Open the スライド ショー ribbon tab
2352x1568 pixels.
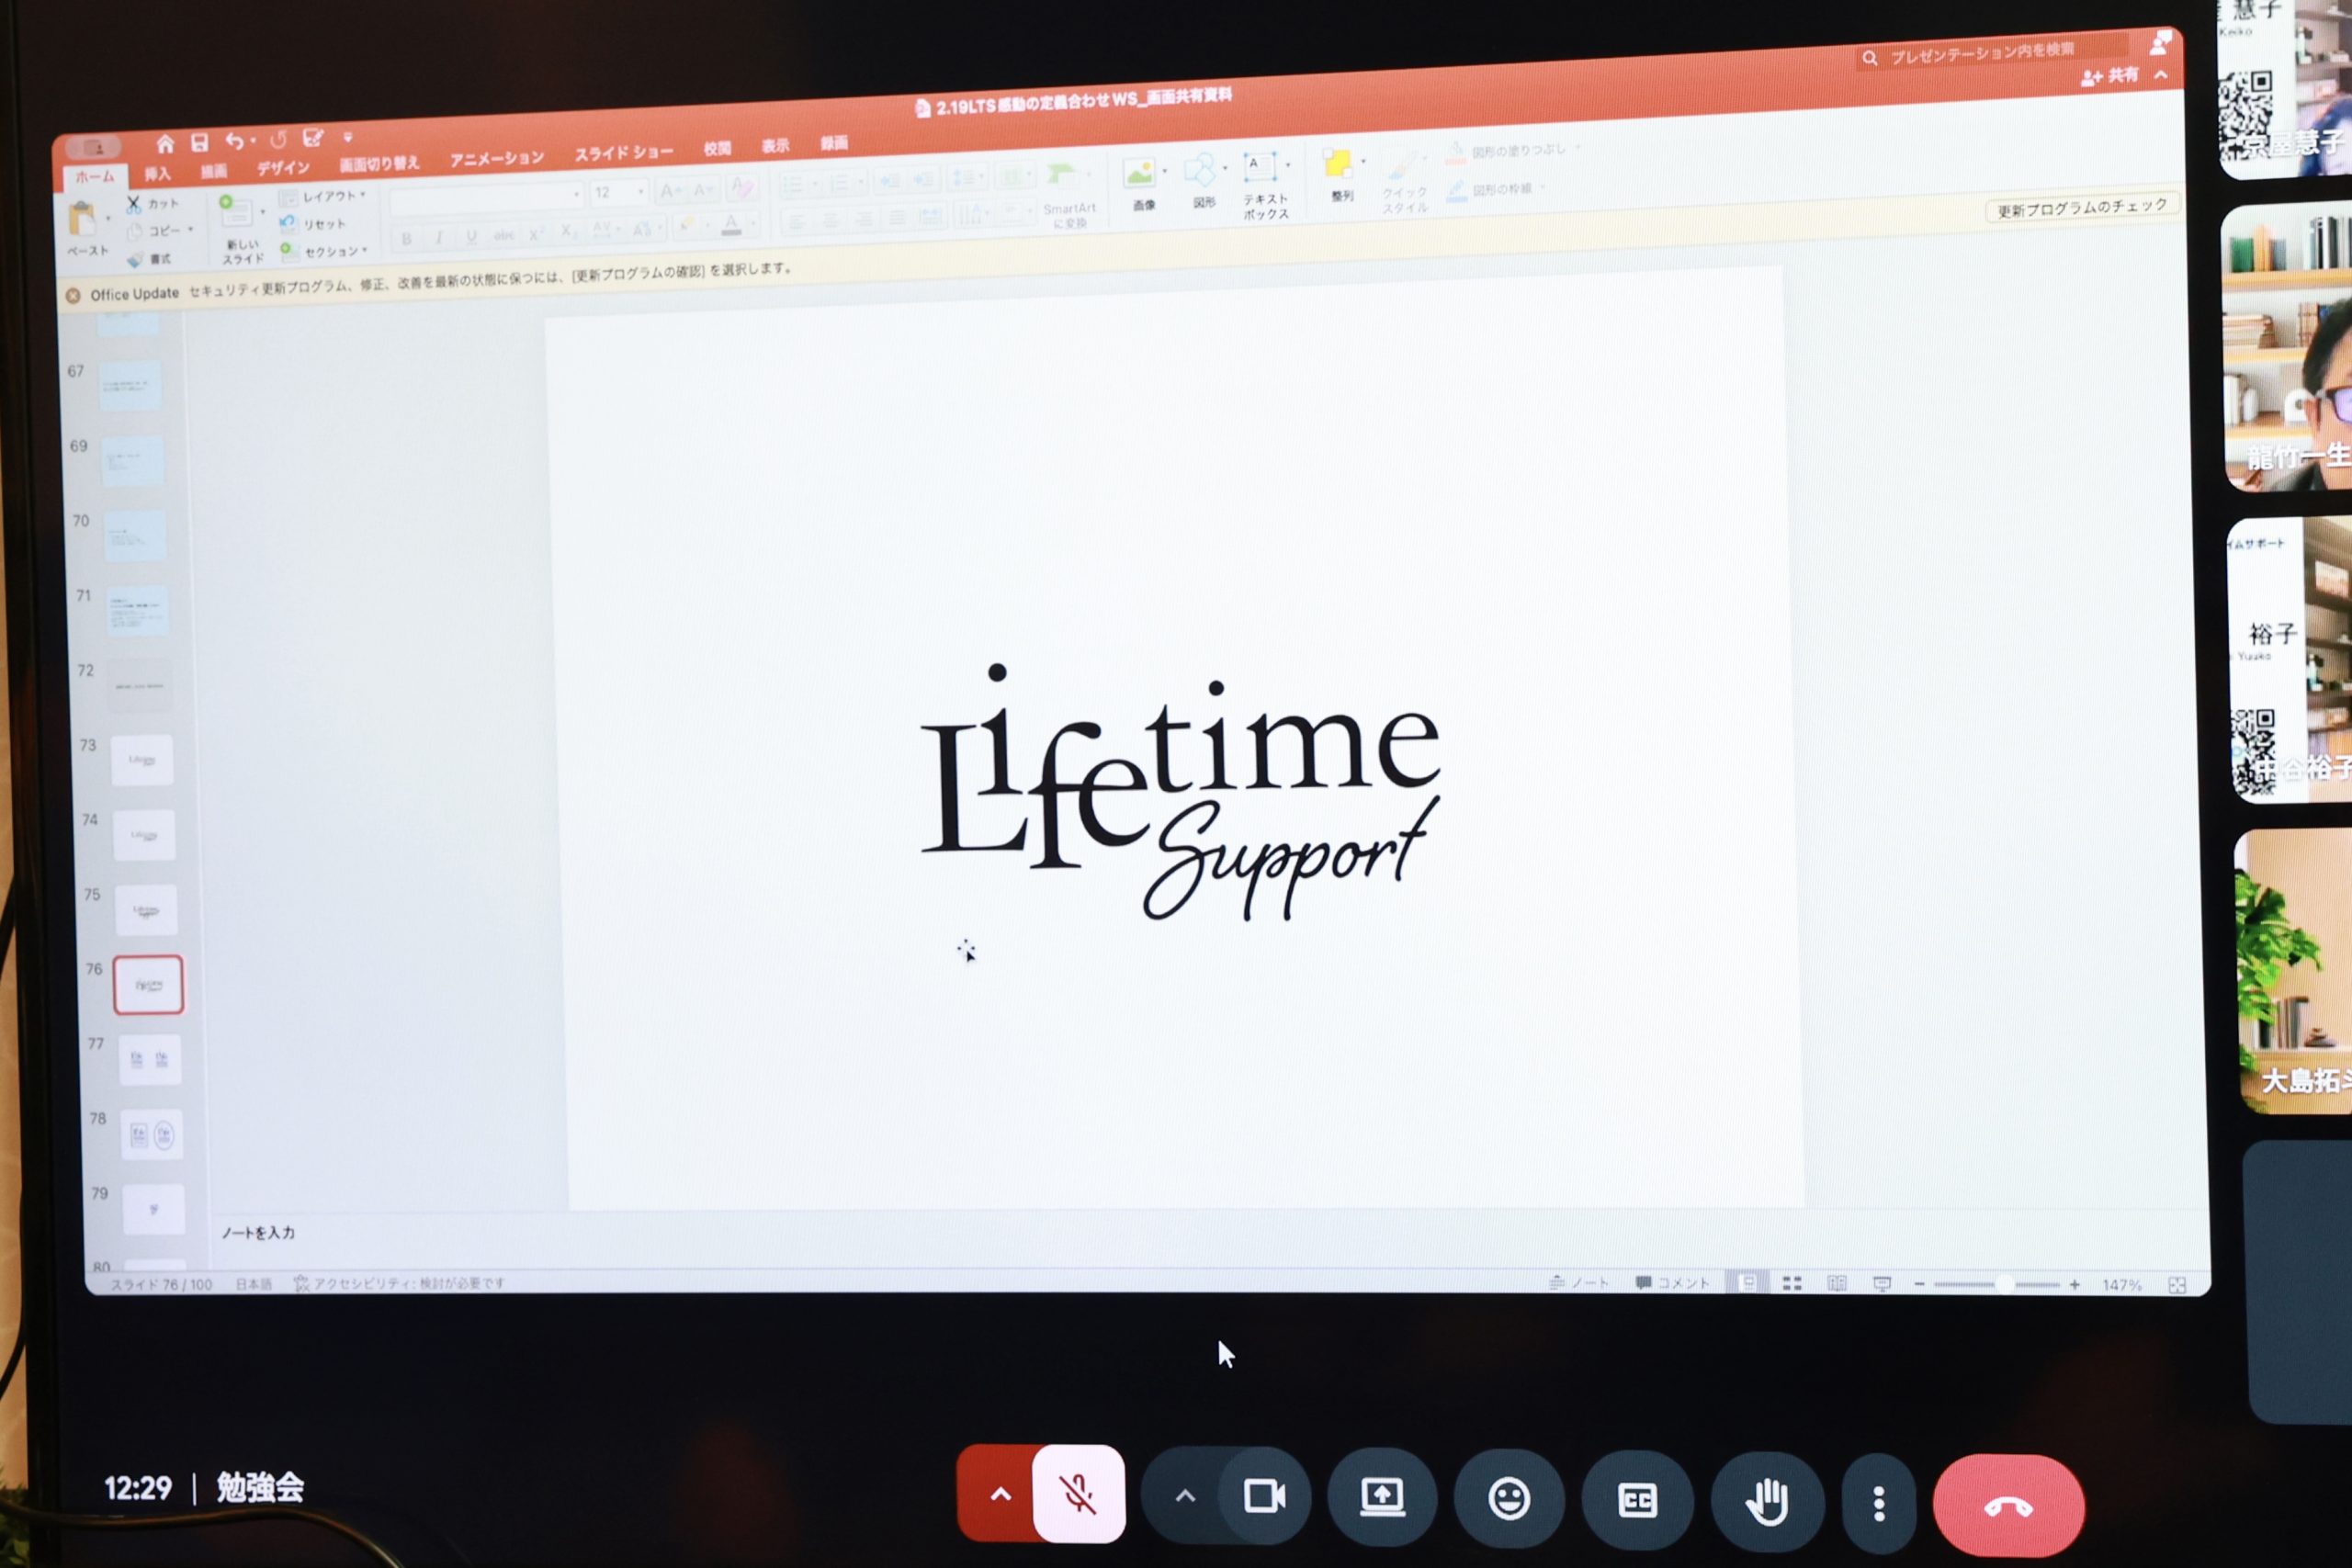623,153
